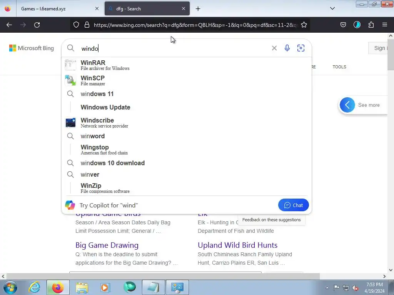
Task: Choose the WinRAR suggestion
Action: [187, 65]
